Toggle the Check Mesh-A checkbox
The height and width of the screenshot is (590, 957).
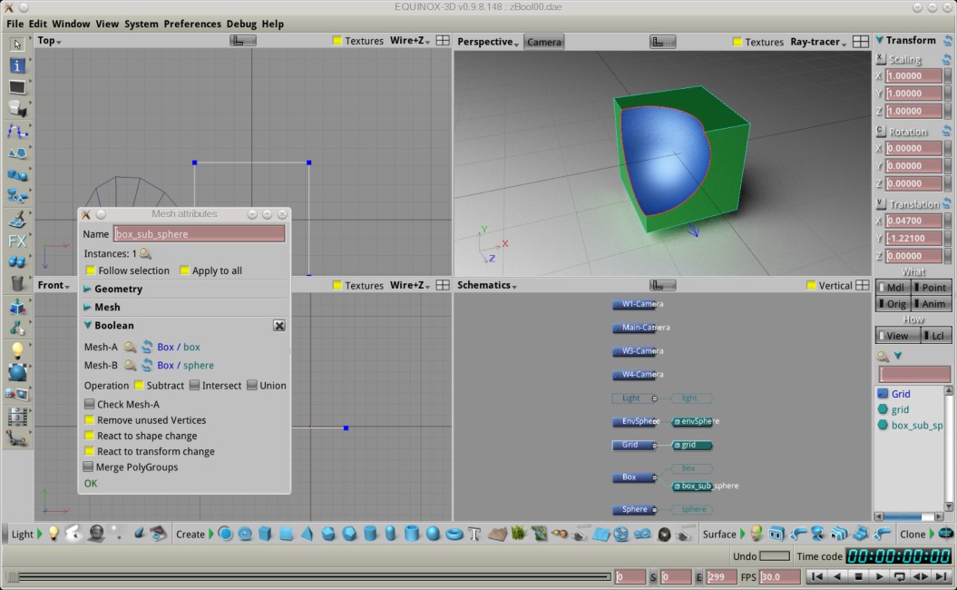pyautogui.click(x=90, y=405)
